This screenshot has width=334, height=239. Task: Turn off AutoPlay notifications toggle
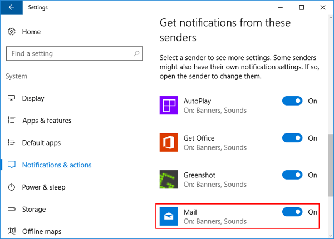pos(293,101)
